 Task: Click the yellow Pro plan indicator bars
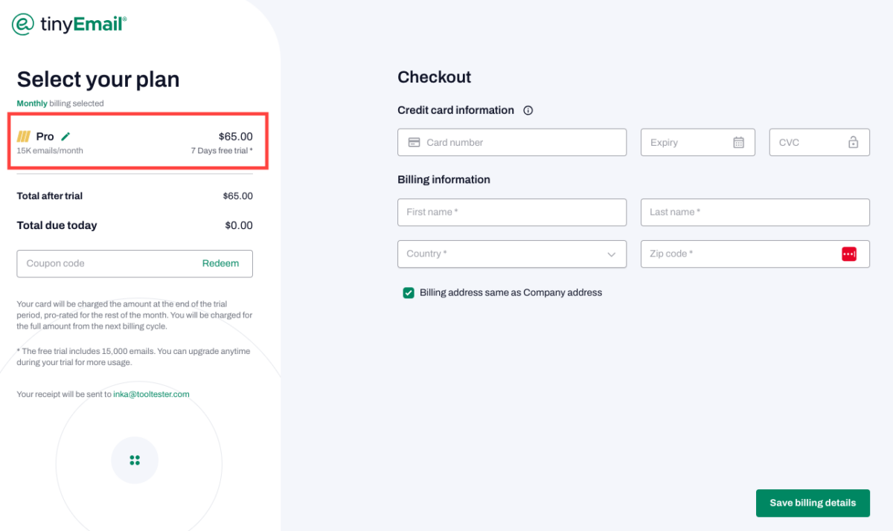tap(24, 136)
